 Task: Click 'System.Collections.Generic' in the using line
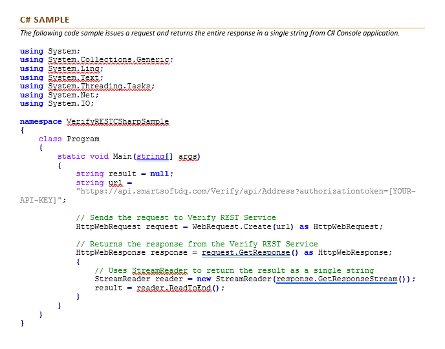109,60
